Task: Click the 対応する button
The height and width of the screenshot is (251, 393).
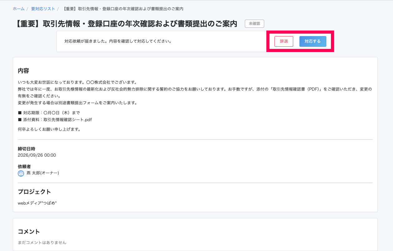Action: pos(313,41)
